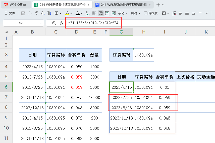Click the 8000 quantity cell

94,108
